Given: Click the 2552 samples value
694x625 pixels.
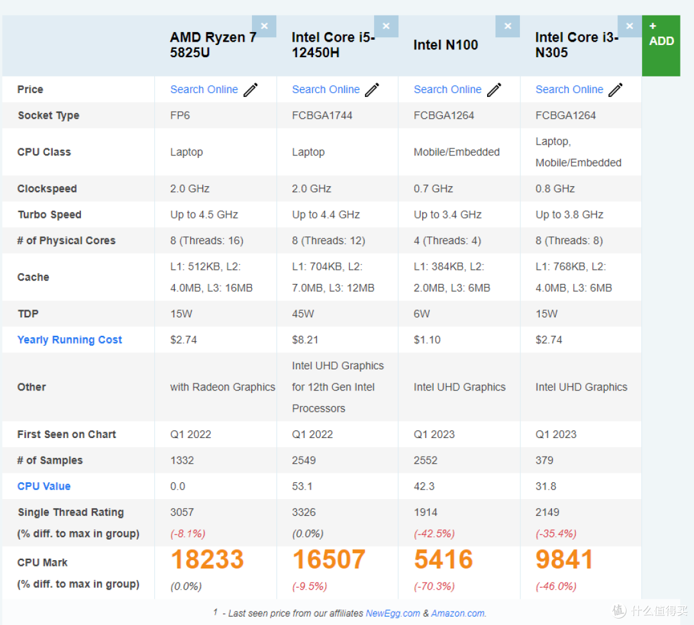Looking at the screenshot, I should [425, 461].
